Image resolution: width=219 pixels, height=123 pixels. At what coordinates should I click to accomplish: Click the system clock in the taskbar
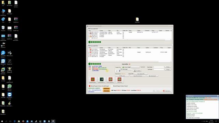coord(211,121)
